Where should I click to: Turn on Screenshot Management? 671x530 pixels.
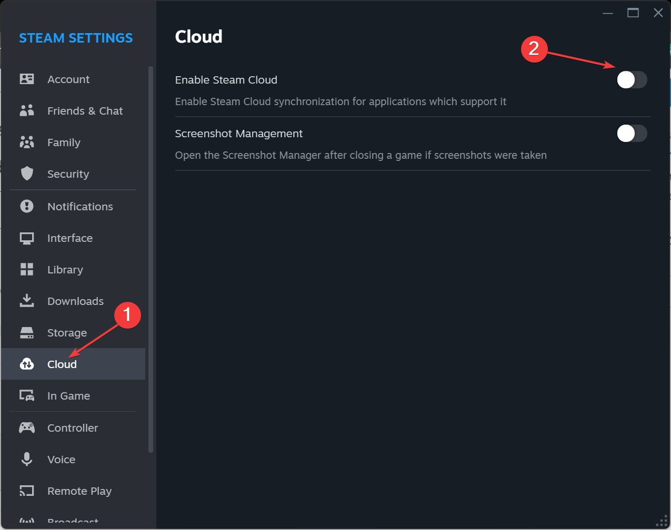pyautogui.click(x=632, y=134)
